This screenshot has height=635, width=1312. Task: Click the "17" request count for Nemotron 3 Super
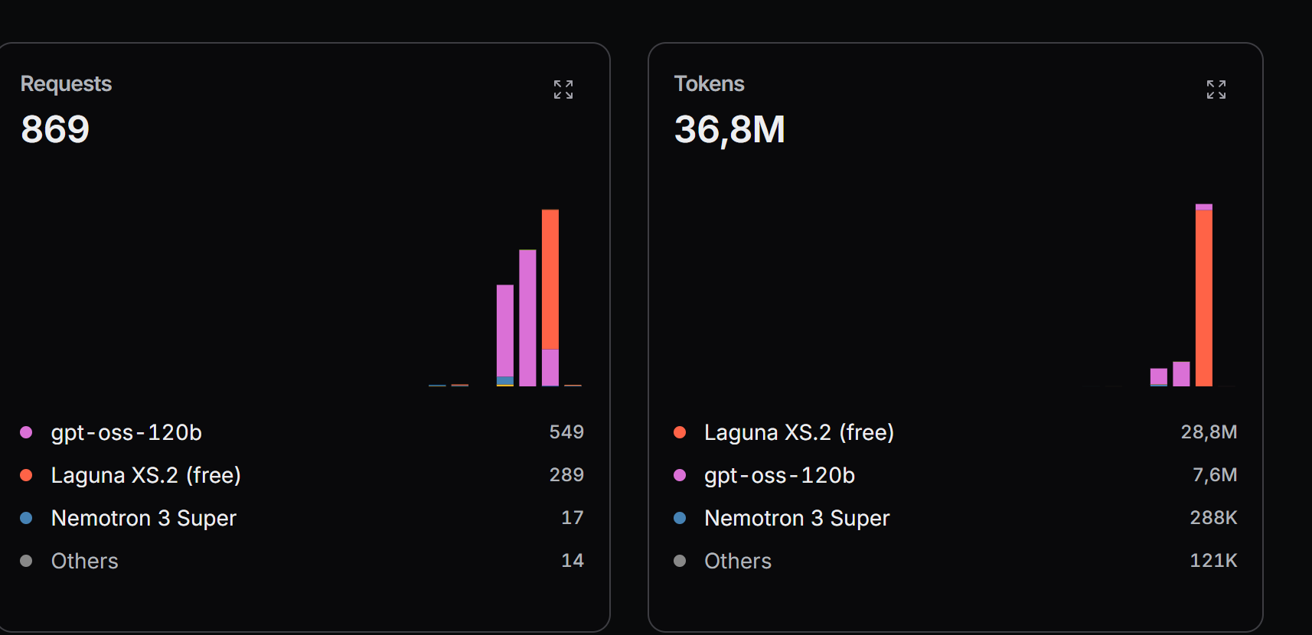pos(573,518)
